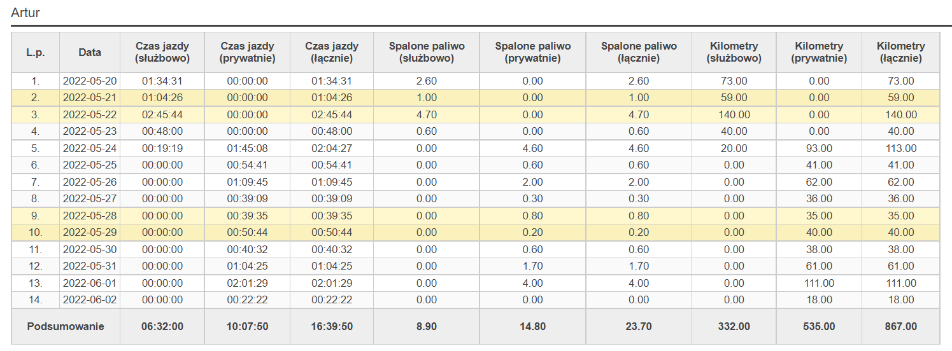Click private fuel 0.80 for 2022-05-28
This screenshot has height=351, width=952.
pyautogui.click(x=532, y=216)
